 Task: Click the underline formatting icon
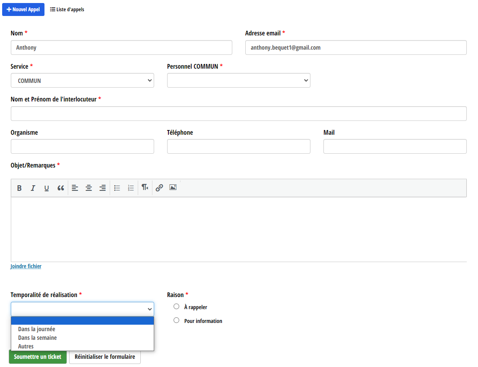47,188
